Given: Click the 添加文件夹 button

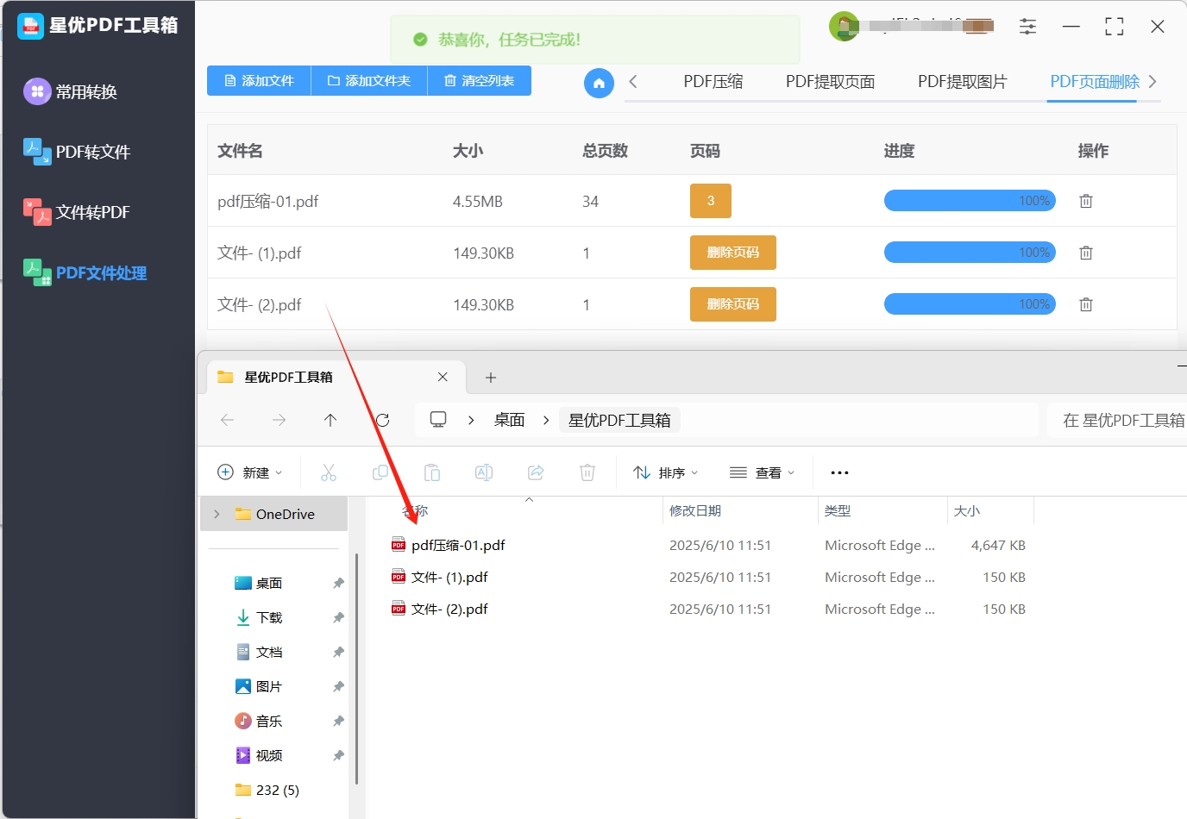Looking at the screenshot, I should [x=369, y=80].
